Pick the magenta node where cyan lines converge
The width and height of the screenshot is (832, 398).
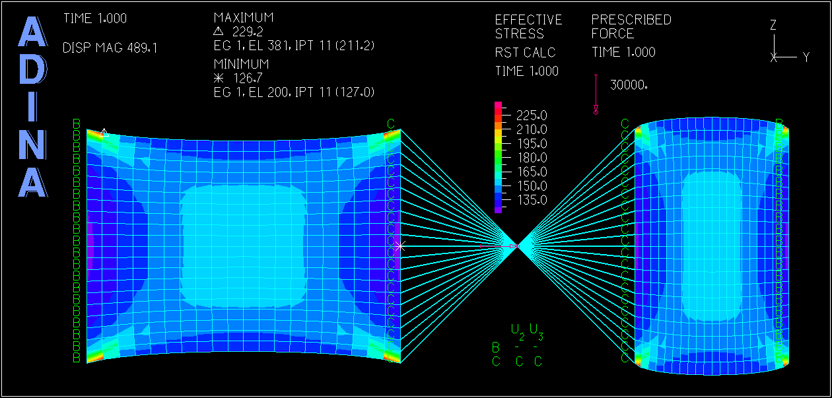click(515, 246)
